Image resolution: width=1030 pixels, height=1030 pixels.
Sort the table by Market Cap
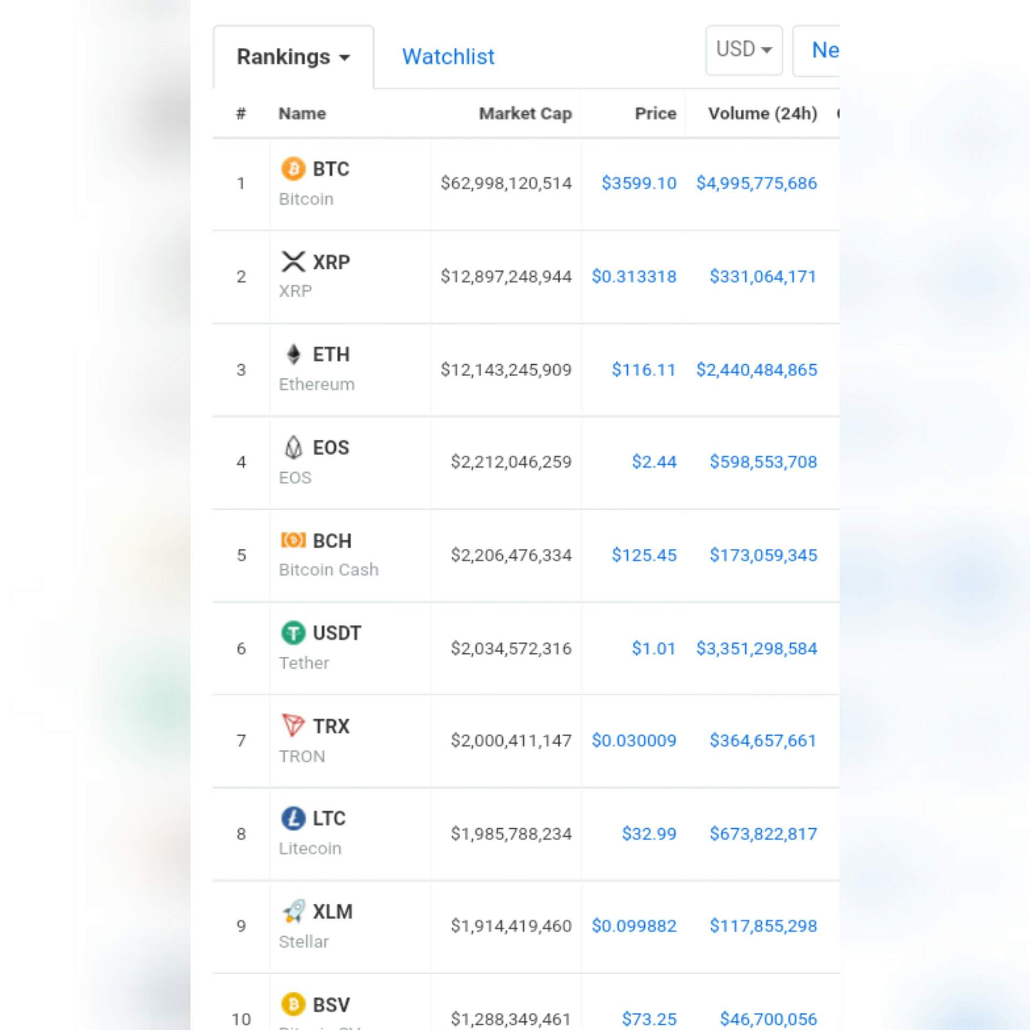coord(525,113)
